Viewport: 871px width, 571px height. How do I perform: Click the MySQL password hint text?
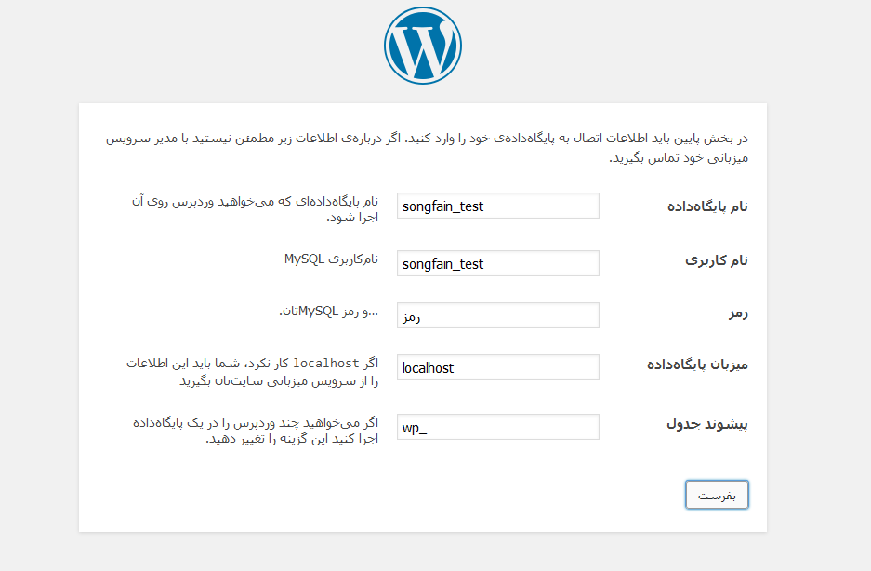click(x=329, y=312)
